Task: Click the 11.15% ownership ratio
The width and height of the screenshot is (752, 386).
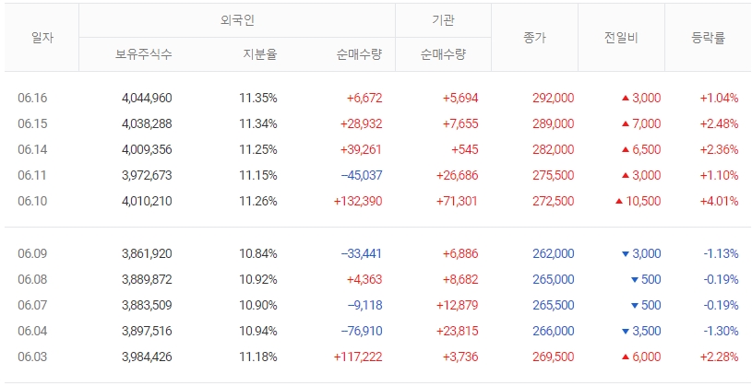Action: pos(258,176)
